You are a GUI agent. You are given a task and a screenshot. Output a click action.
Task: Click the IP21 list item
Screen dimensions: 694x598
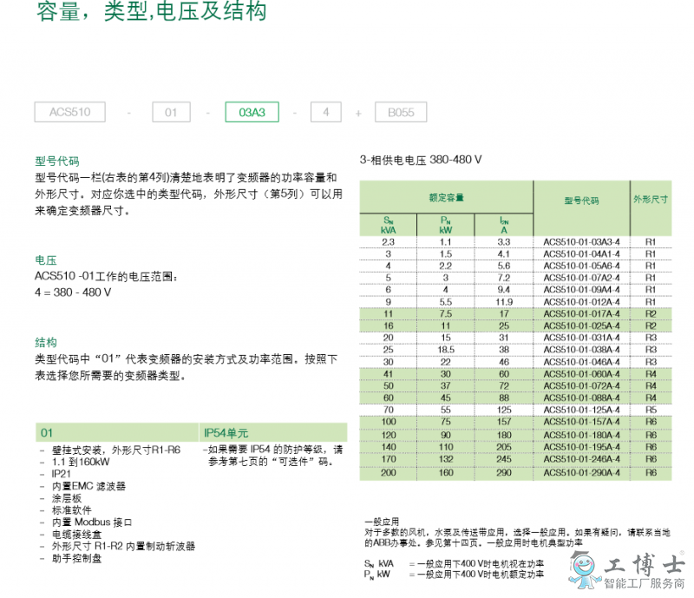point(61,474)
